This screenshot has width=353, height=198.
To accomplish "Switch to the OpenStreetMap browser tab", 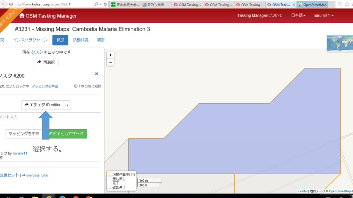I will [x=312, y=4].
